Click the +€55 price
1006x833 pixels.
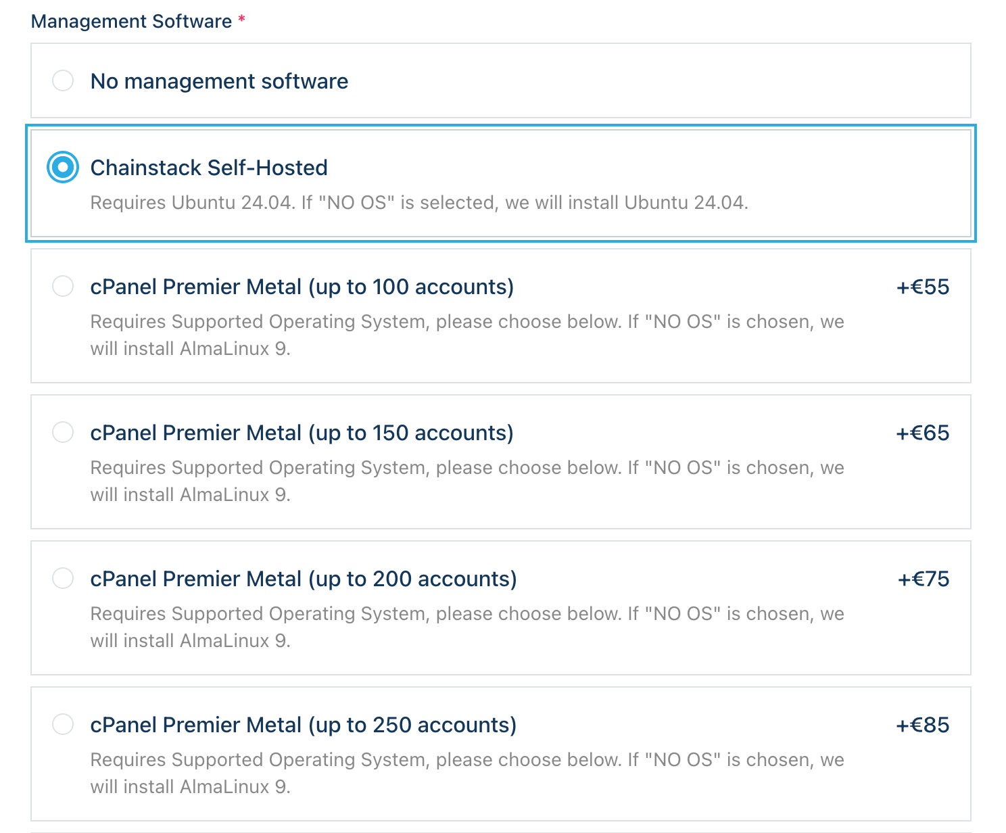pos(923,287)
